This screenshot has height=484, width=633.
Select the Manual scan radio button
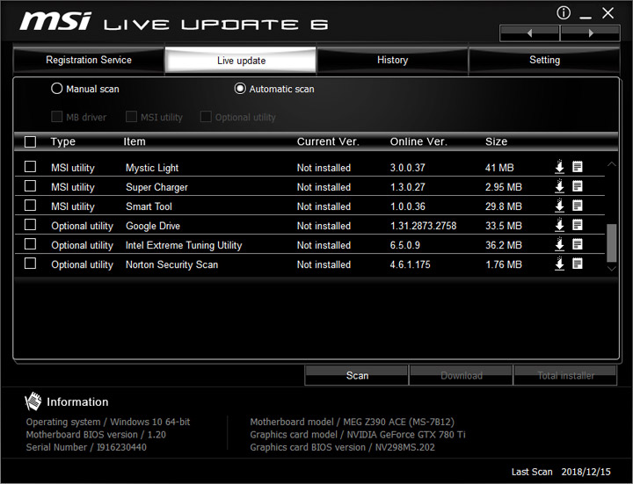click(x=56, y=89)
